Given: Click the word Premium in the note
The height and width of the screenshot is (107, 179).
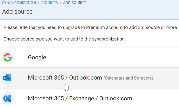Looking at the screenshot, I should (x=95, y=27).
